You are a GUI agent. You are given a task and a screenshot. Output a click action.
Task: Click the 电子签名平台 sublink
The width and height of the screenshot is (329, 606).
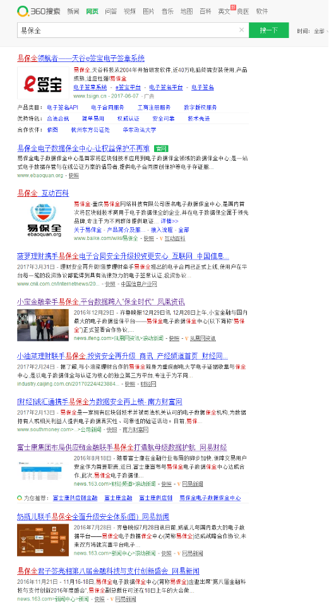tap(166, 87)
